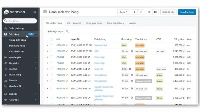This screenshot has width=200, height=112.
Task: Click the list view icon
Action: tap(149, 12)
